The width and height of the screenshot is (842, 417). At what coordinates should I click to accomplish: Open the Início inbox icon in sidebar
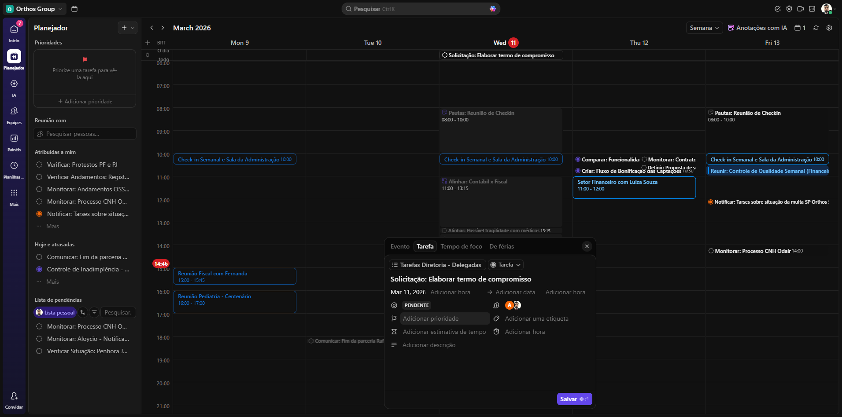(x=14, y=29)
